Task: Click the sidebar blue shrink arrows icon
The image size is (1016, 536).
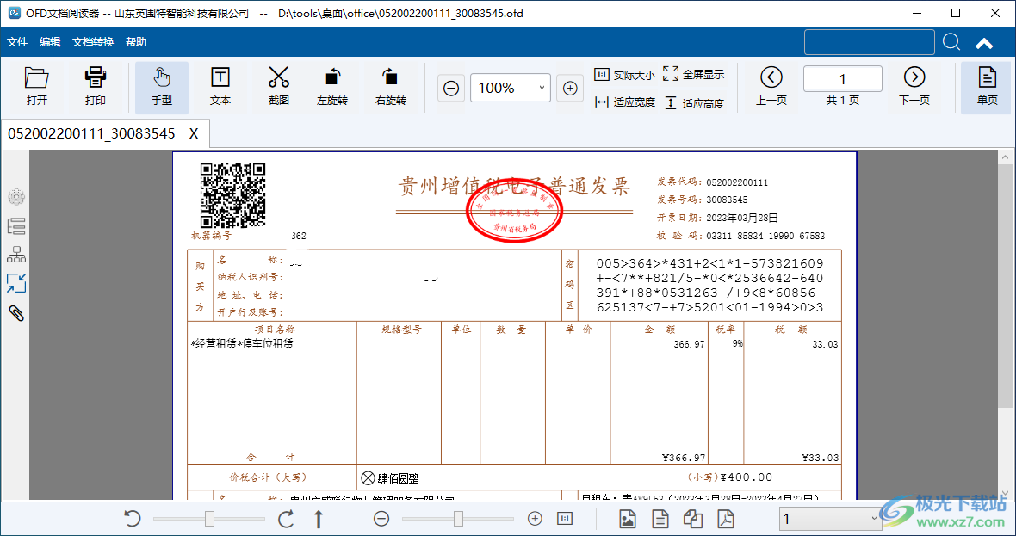Action: click(16, 284)
